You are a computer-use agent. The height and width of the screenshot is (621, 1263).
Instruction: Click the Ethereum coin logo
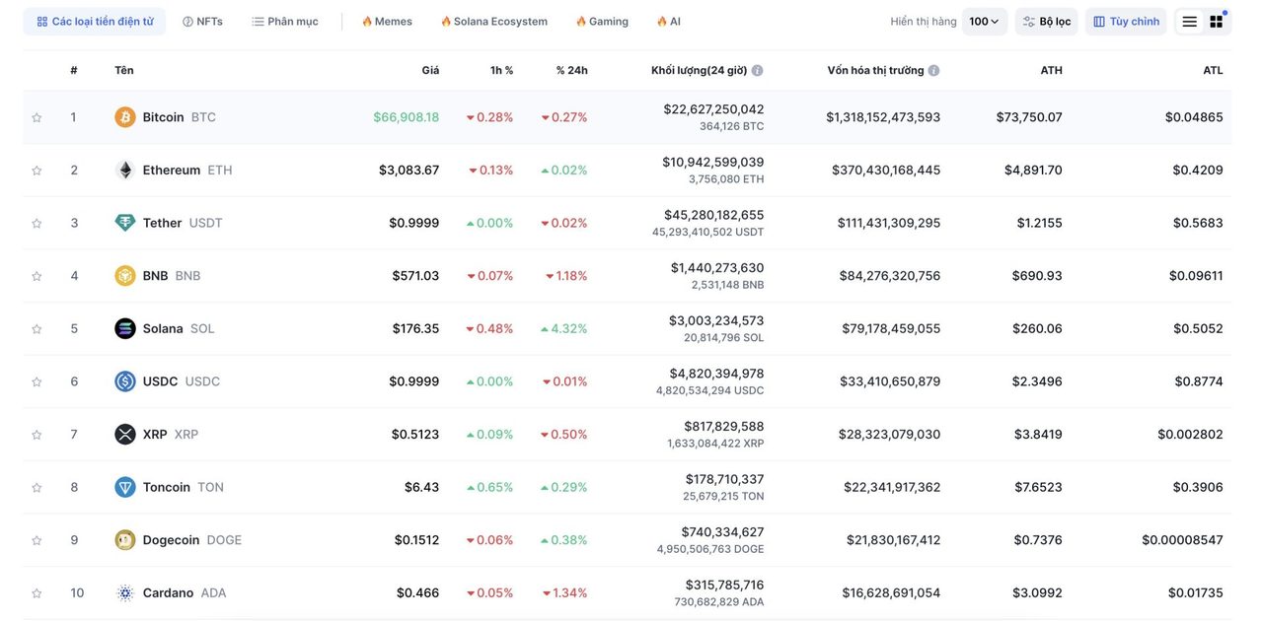point(125,171)
